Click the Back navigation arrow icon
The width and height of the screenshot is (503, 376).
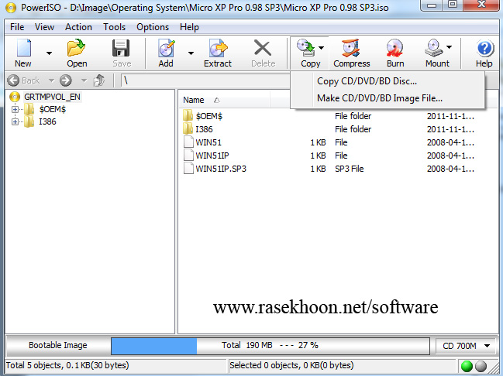pyautogui.click(x=13, y=80)
